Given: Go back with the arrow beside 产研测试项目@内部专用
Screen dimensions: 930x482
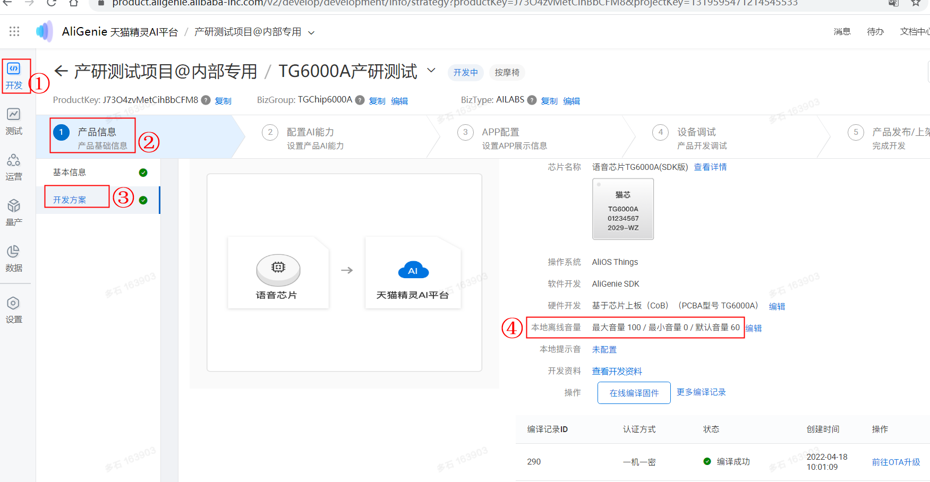Looking at the screenshot, I should (x=61, y=71).
